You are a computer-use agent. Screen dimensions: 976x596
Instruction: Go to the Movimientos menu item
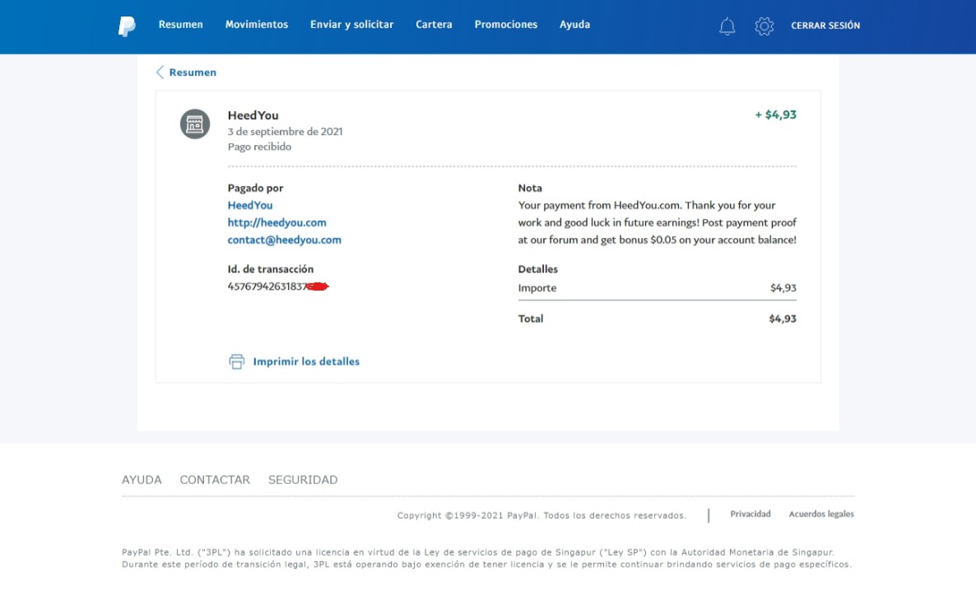(257, 25)
